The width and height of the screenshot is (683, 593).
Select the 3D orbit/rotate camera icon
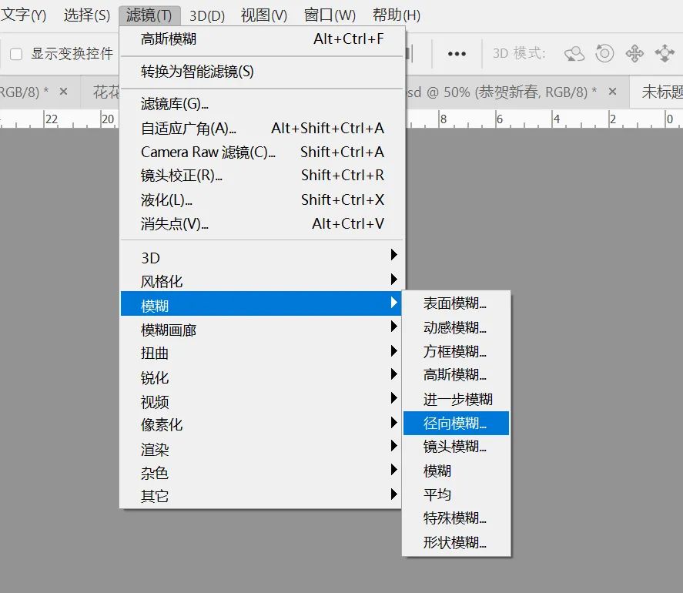(x=574, y=54)
